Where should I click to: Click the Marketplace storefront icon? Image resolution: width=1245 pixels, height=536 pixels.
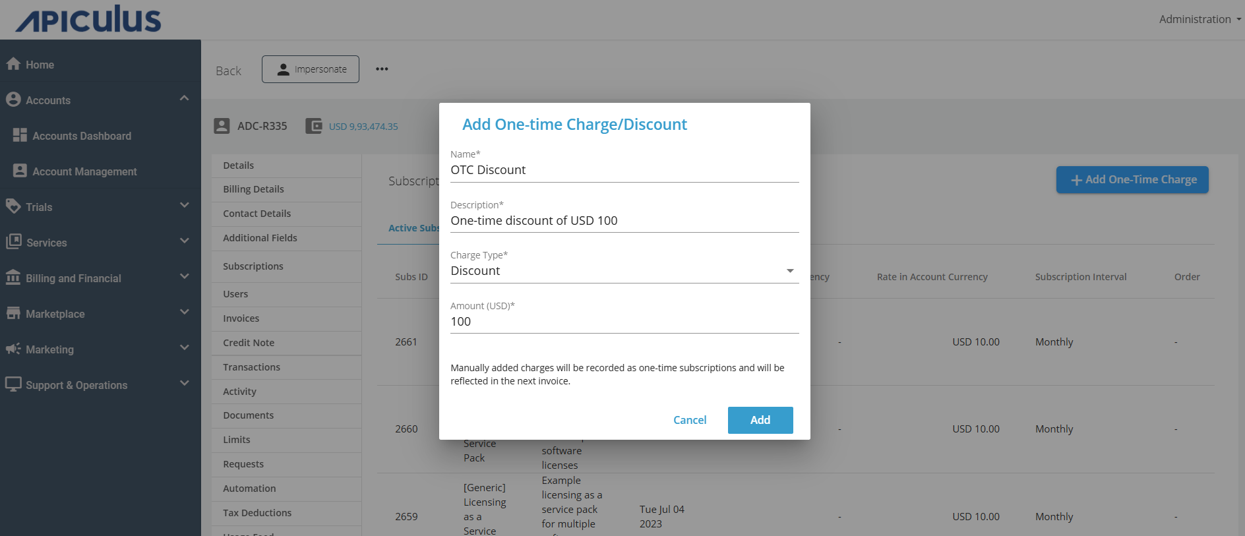tap(13, 313)
